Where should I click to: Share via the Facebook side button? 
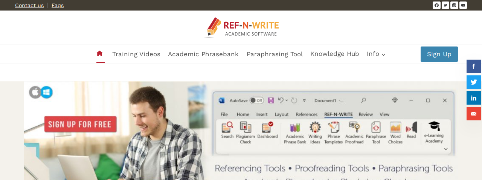[474, 66]
